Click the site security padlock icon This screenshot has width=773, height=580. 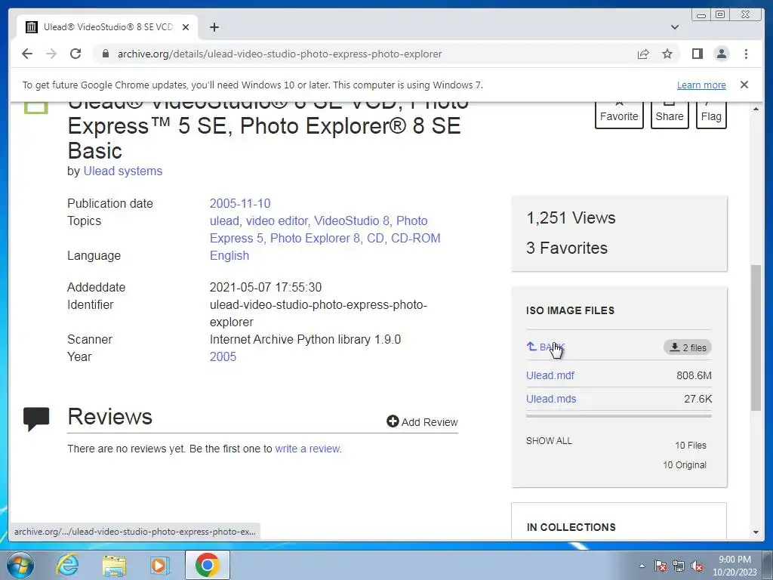point(106,54)
